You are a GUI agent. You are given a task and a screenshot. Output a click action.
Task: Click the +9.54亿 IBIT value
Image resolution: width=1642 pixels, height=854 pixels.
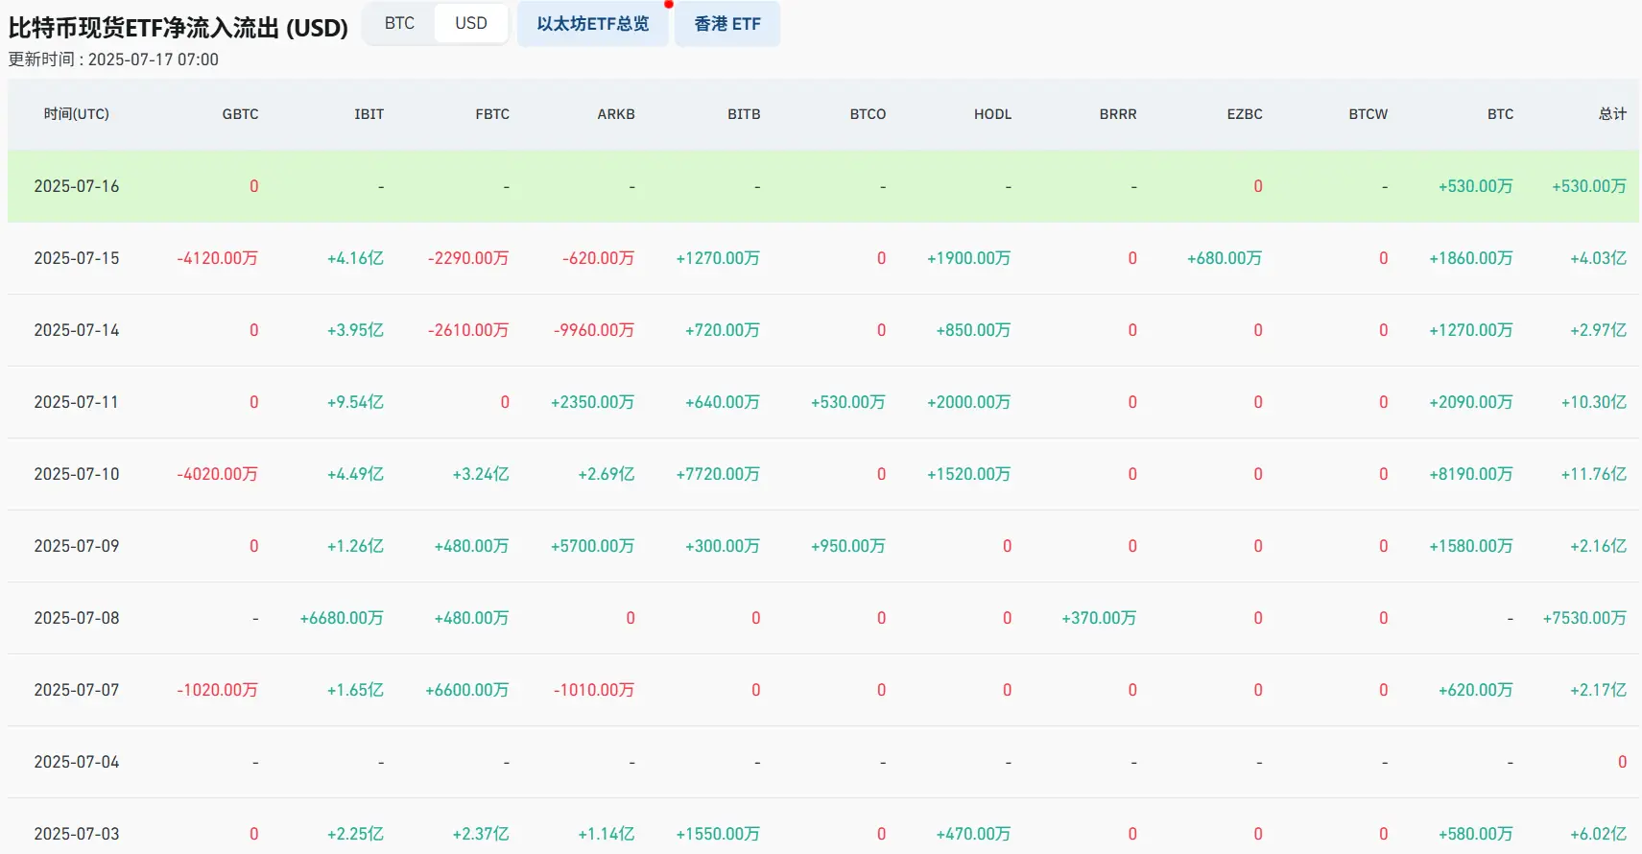pyautogui.click(x=355, y=402)
